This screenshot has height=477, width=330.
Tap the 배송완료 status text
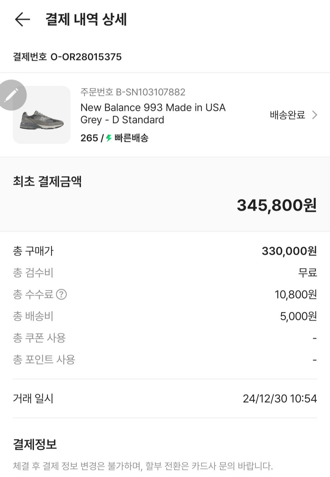[287, 115]
